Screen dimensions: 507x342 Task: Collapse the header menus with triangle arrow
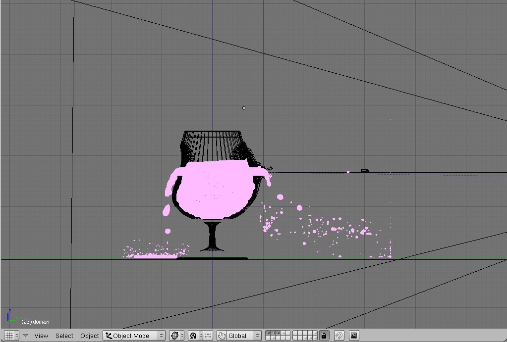pos(25,336)
